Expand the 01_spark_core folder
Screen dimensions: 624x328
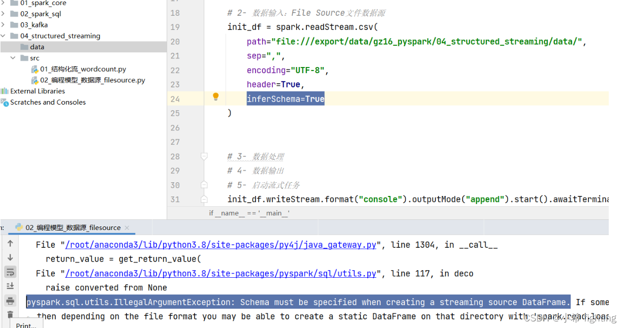click(x=3, y=3)
